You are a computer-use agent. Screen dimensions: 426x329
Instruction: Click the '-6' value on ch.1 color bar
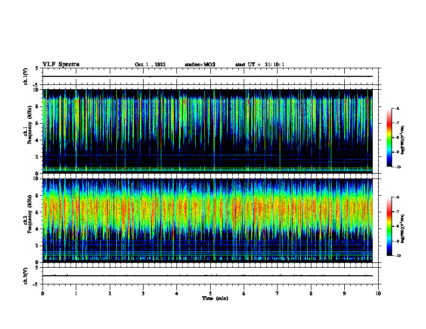pos(397,108)
